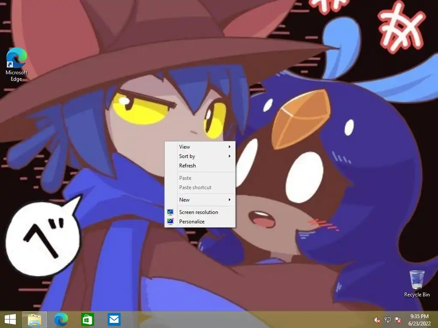Open the Mail app taskbar icon
Viewport: 438px width, 328px height.
click(x=114, y=319)
